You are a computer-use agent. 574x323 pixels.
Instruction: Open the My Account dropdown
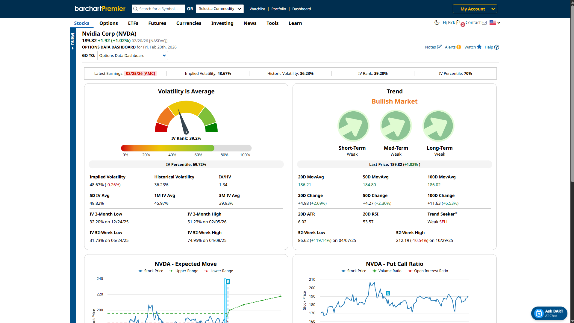(475, 9)
